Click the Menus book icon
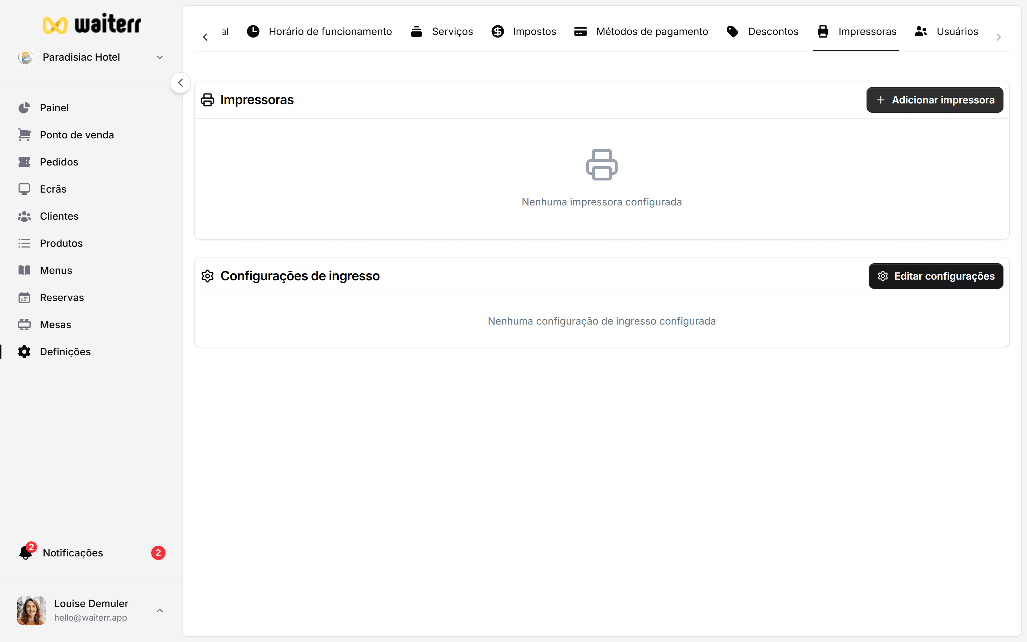The width and height of the screenshot is (1027, 642). click(24, 270)
